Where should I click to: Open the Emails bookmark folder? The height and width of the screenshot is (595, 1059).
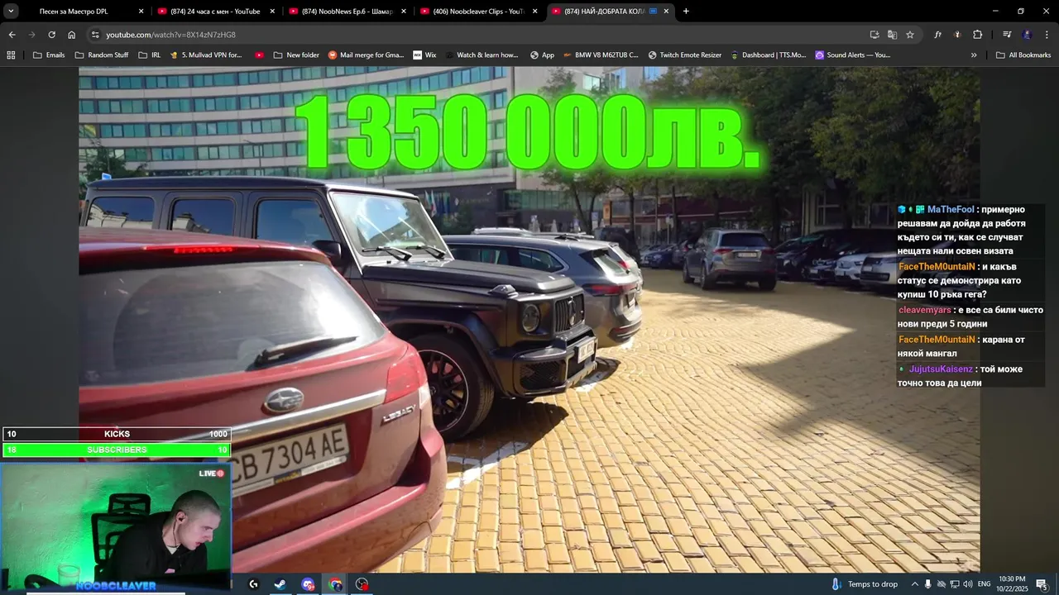[x=48, y=55]
